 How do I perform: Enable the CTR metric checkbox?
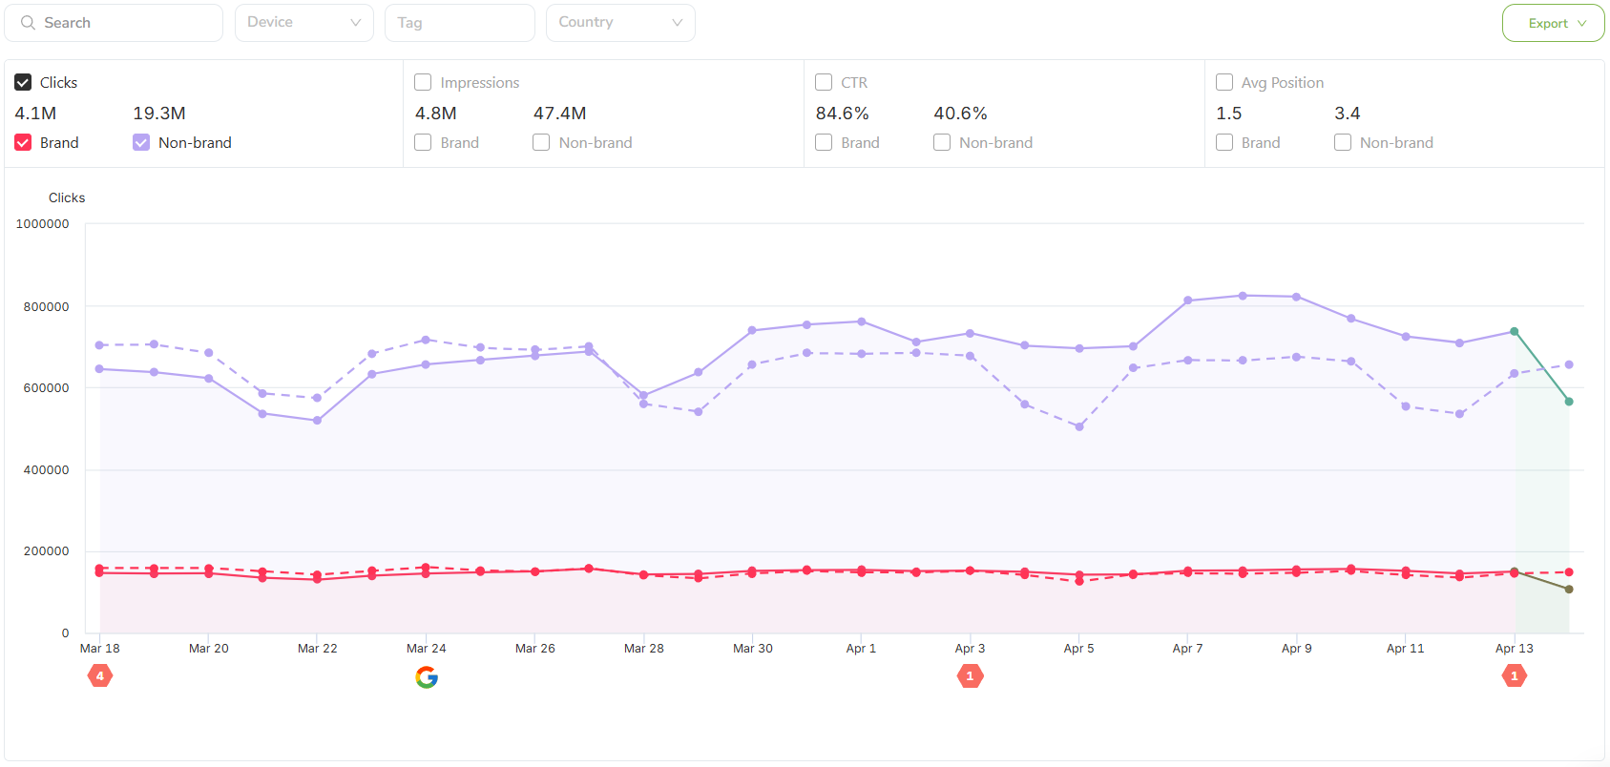click(824, 83)
